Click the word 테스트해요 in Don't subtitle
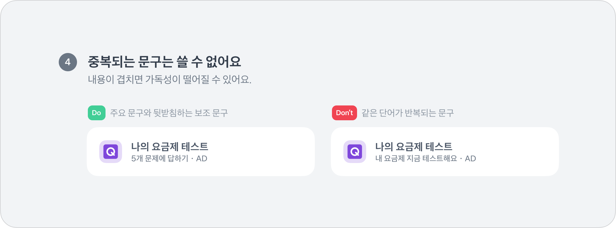This screenshot has width=616, height=228. click(x=440, y=158)
